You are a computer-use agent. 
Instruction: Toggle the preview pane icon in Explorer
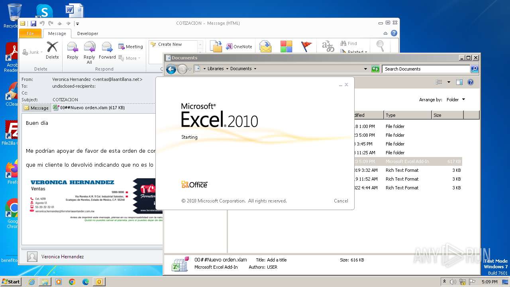[459, 82]
